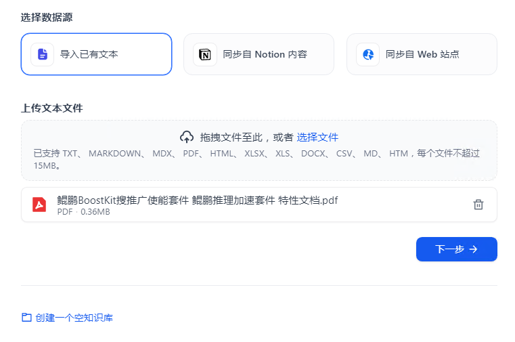
Task: Click the 下一步 button
Action: 457,249
